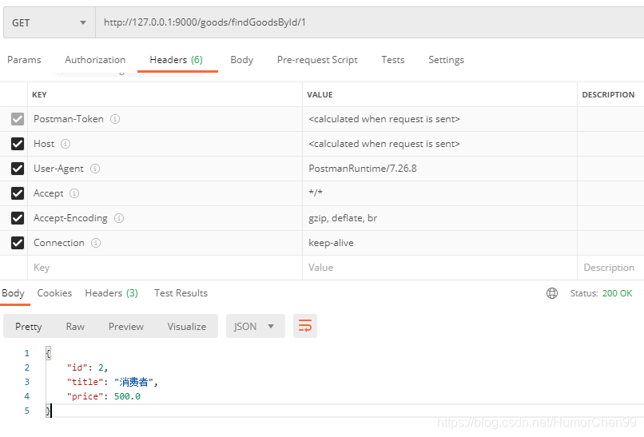Viewport: 644px width, 437px height.
Task: Select the Preview view button
Action: pos(126,327)
